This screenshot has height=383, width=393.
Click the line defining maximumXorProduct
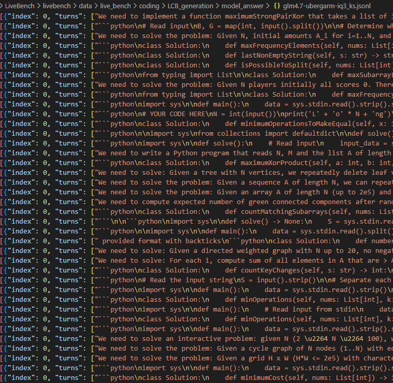pyautogui.click(x=196, y=163)
